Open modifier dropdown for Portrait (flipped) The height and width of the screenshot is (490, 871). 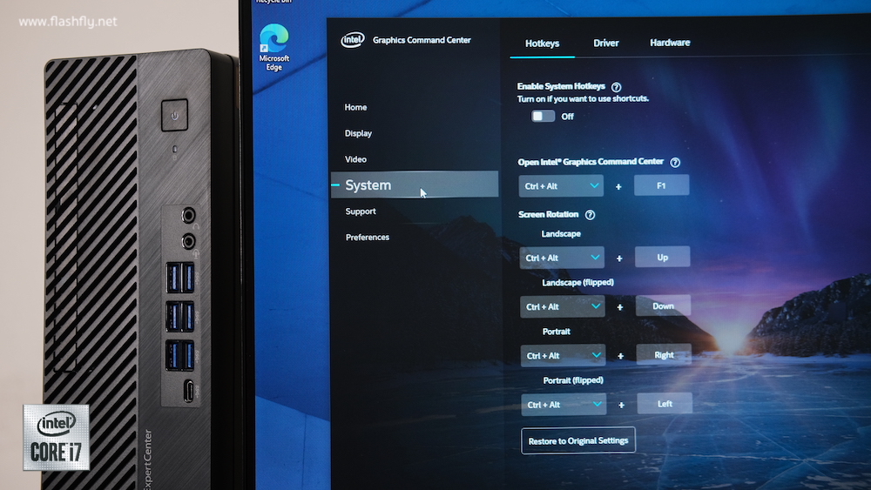[564, 405]
